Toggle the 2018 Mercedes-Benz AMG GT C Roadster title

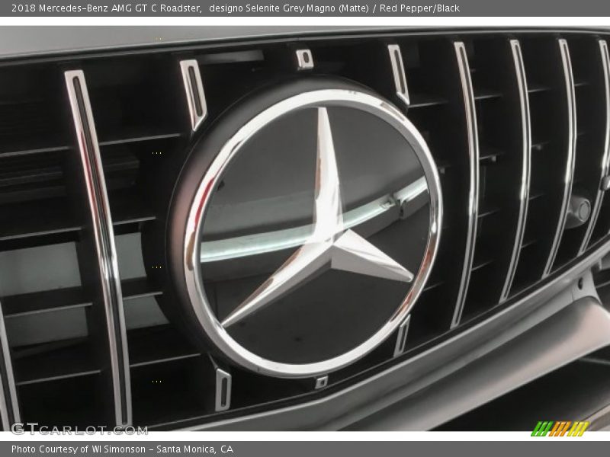pos(104,9)
